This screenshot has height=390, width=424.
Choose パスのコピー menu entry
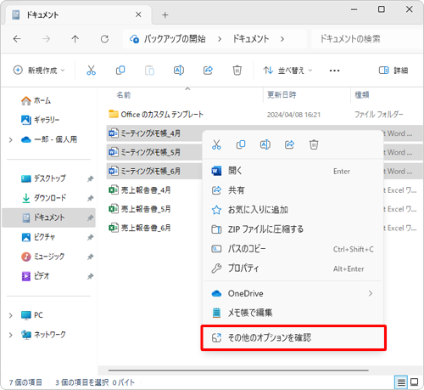tap(293, 249)
